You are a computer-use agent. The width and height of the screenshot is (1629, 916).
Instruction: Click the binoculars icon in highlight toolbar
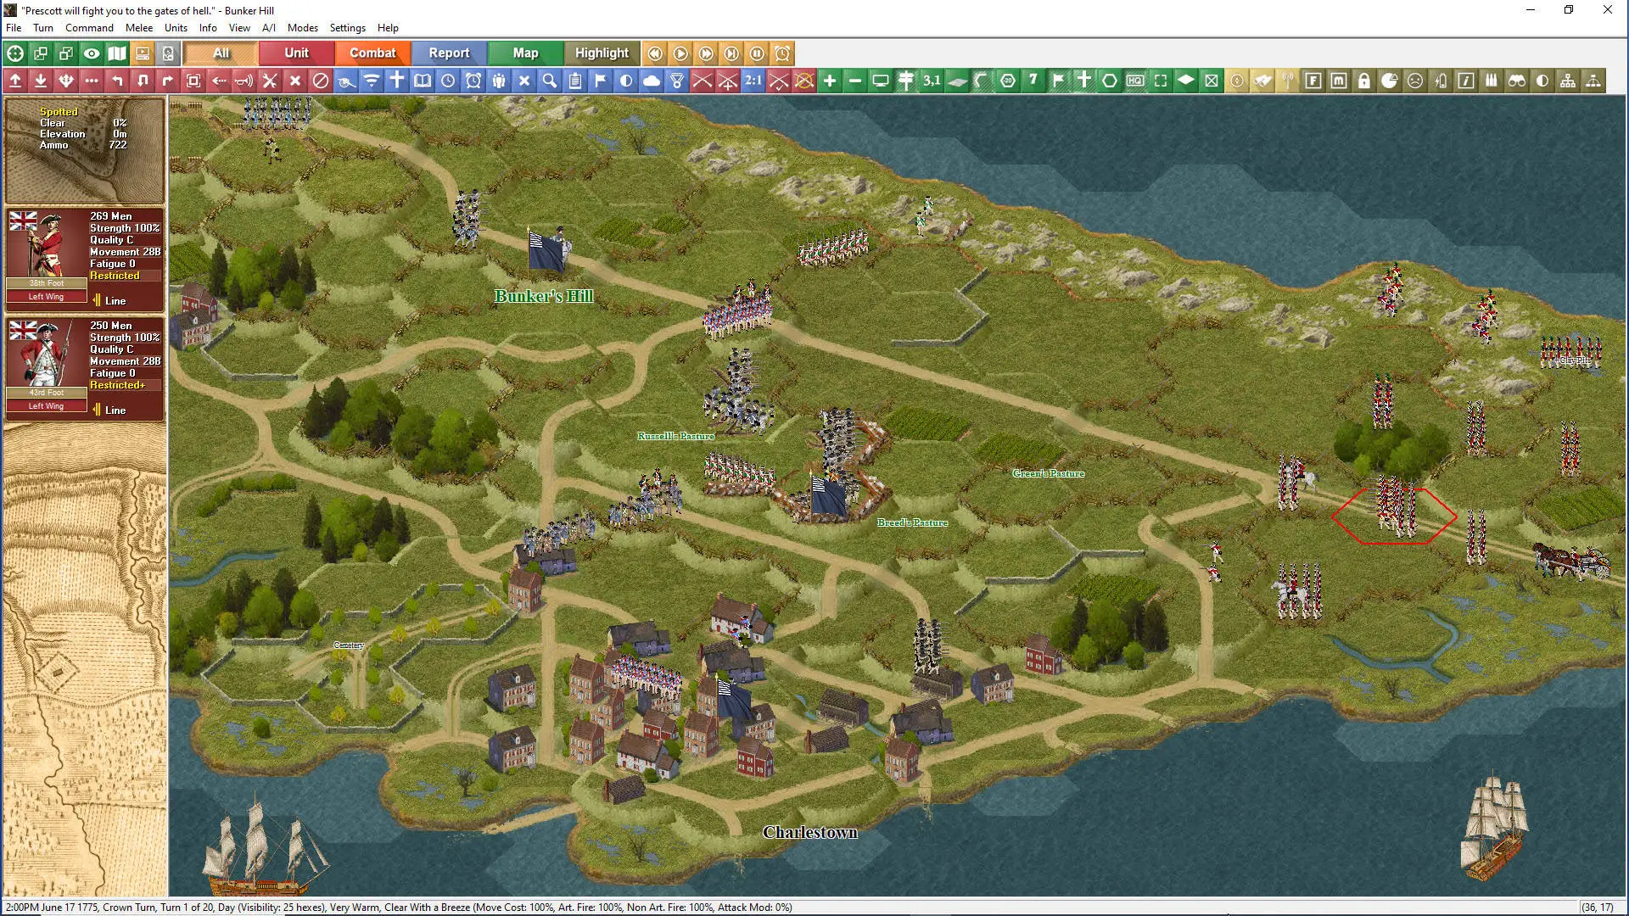click(x=1517, y=81)
